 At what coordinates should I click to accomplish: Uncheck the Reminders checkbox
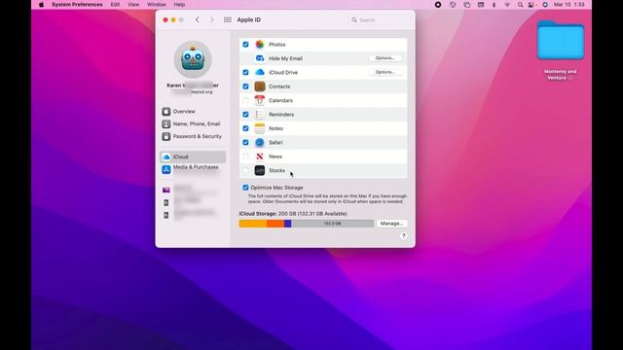pos(245,115)
